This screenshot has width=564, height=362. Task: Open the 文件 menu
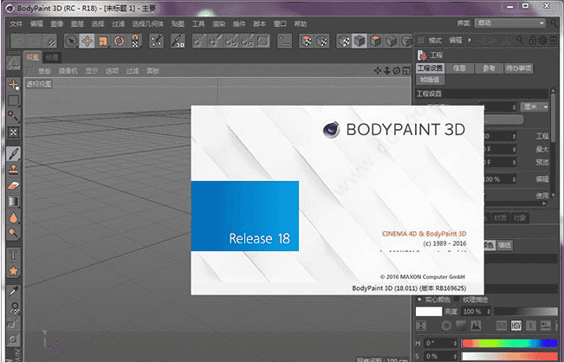coord(16,25)
